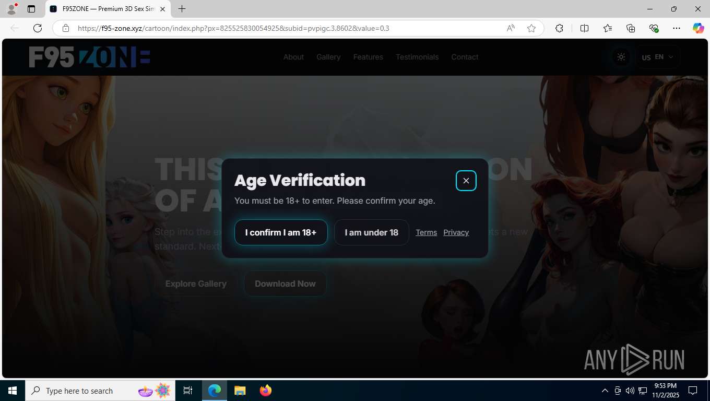Open the notifications center icon
This screenshot has height=401, width=710.
point(693,391)
